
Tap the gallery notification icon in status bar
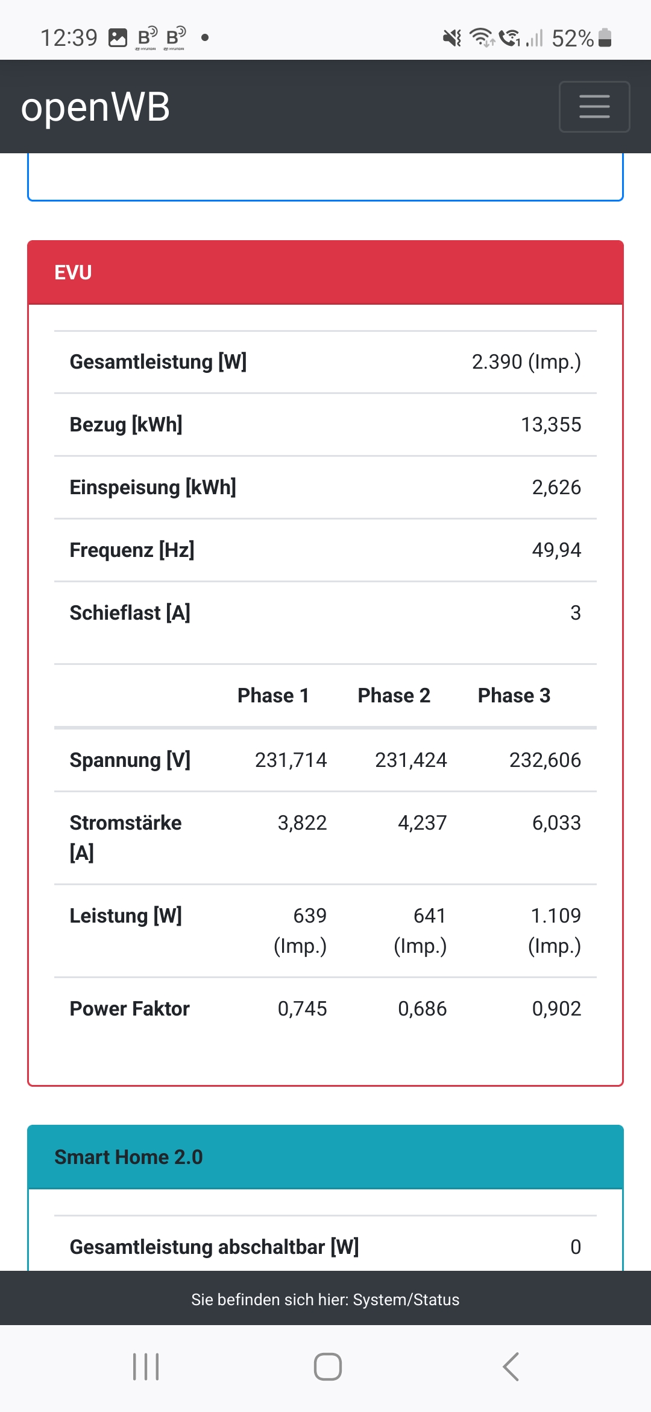coord(118,38)
